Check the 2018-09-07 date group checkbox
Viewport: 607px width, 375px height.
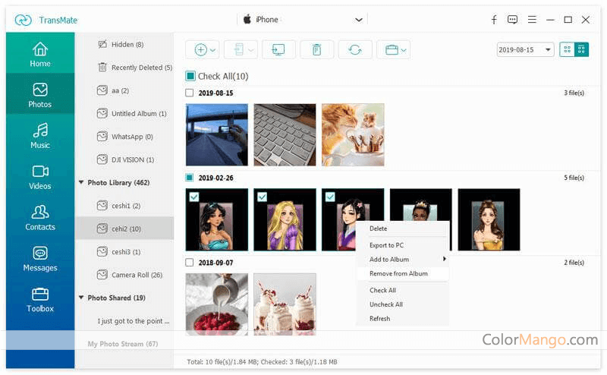click(190, 263)
